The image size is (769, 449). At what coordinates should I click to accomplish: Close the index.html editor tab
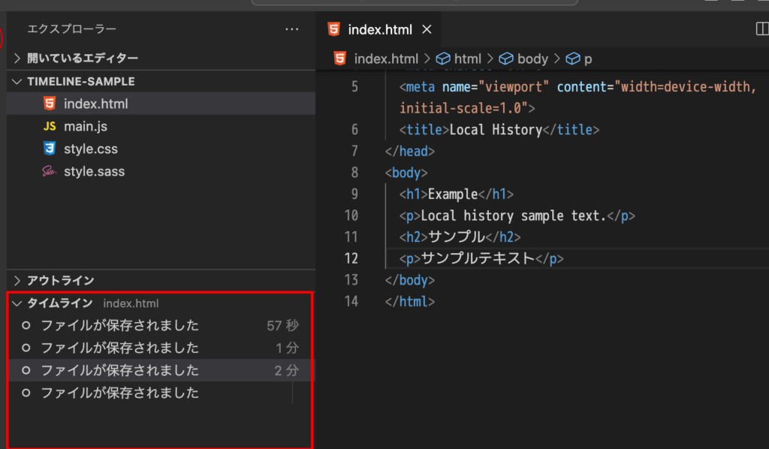[427, 29]
